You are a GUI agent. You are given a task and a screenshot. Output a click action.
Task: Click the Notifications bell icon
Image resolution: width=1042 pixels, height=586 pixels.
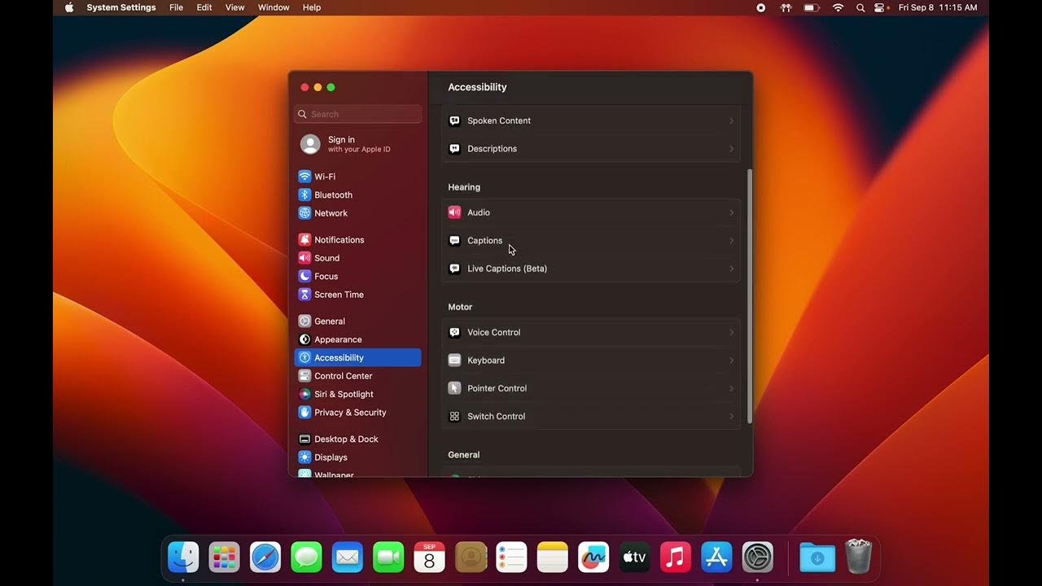coord(304,239)
